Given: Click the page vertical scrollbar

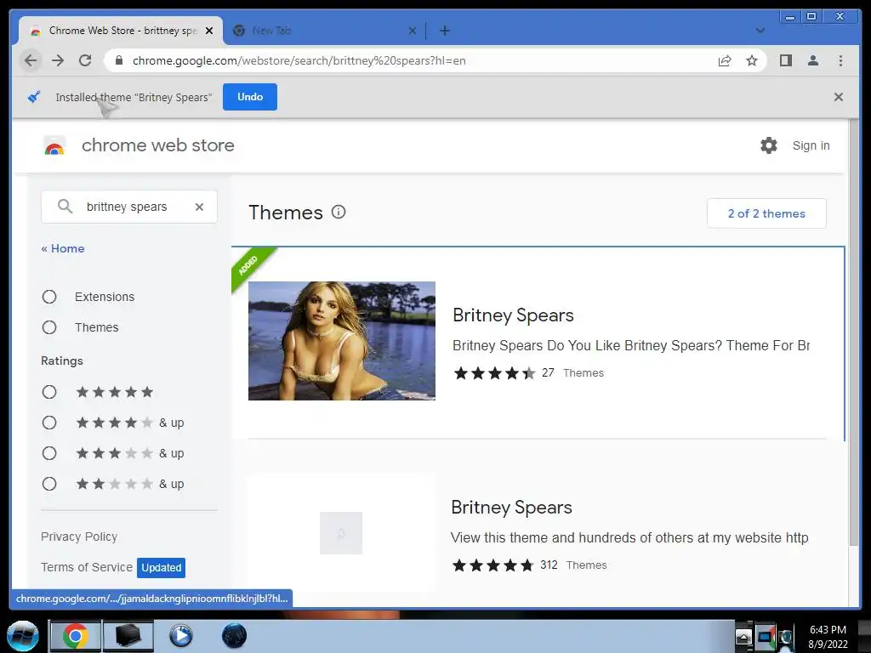Looking at the screenshot, I should [853, 333].
